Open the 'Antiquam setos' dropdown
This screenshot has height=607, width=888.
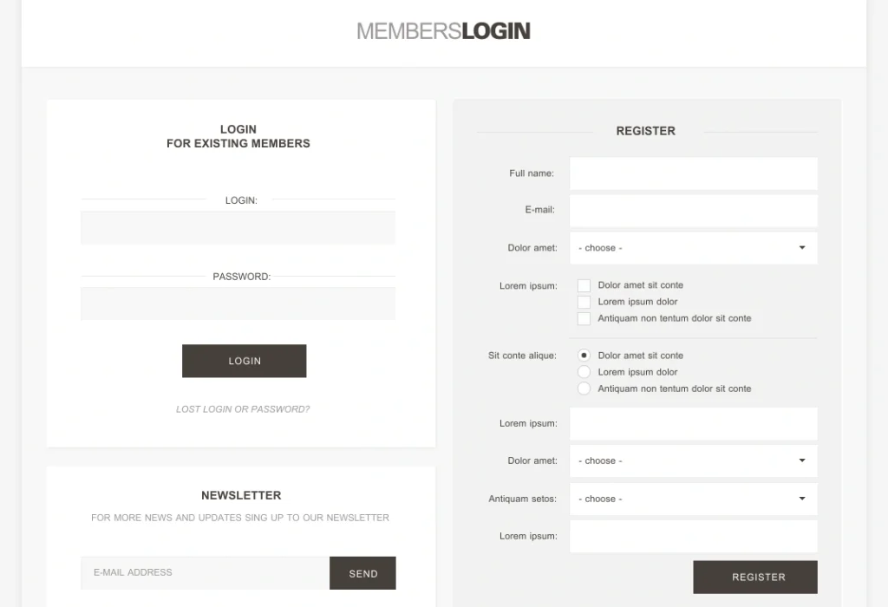coord(693,499)
